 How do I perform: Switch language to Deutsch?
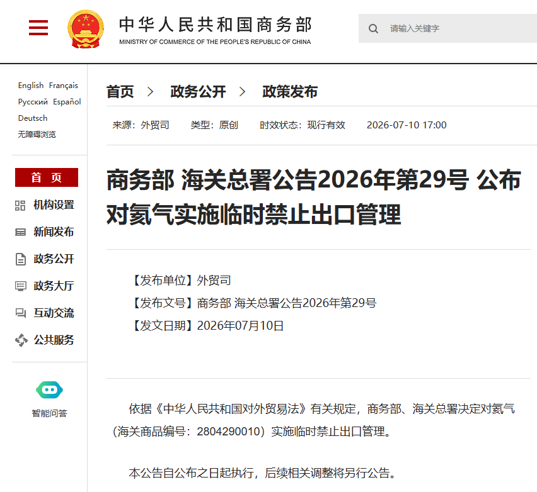33,118
